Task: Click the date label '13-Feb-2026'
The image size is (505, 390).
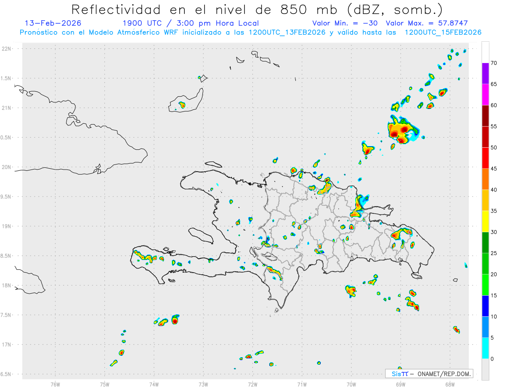Action: (53, 23)
